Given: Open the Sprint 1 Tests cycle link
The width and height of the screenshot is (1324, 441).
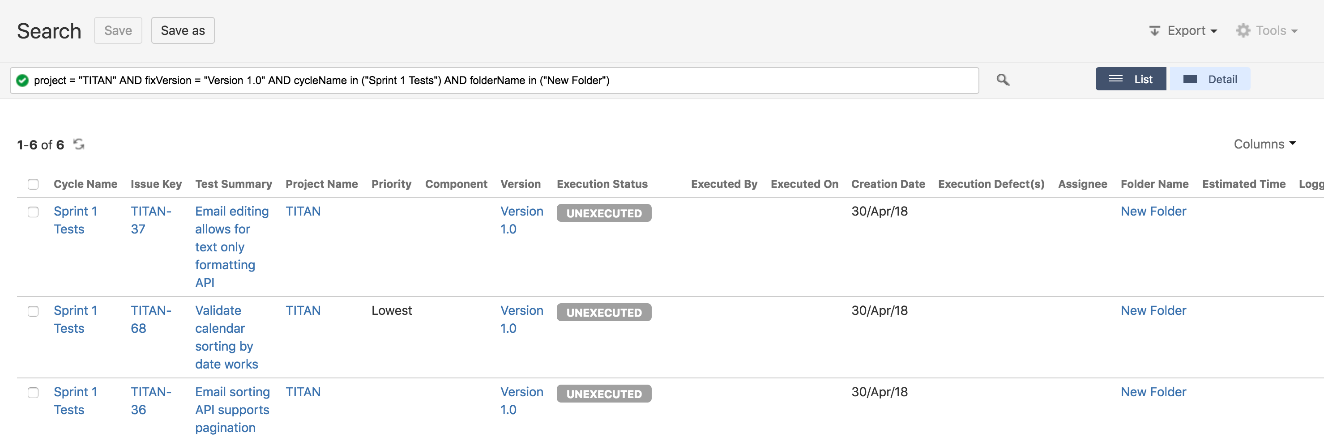Looking at the screenshot, I should tap(76, 220).
